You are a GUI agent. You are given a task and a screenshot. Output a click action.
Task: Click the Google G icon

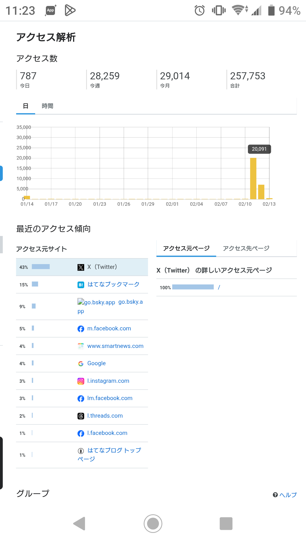(x=81, y=364)
